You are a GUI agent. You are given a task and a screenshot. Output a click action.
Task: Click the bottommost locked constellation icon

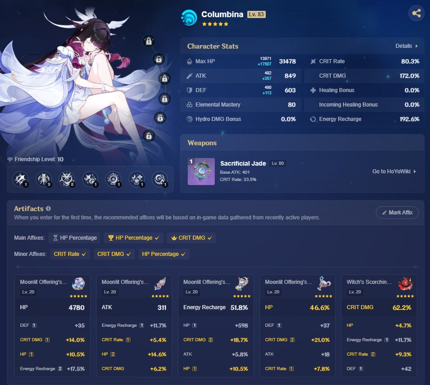tap(149, 135)
